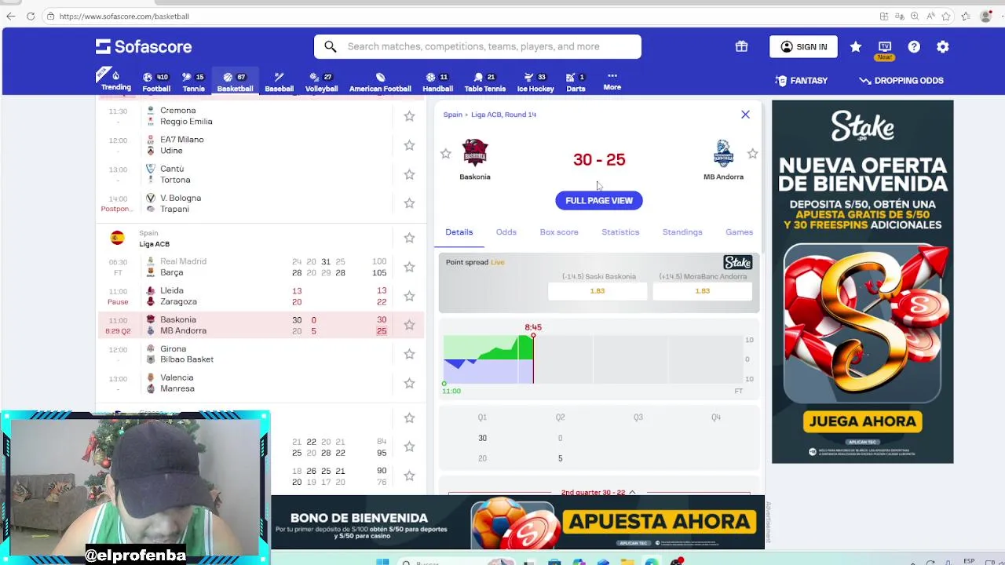
Task: Click the Spain breadcrumb link
Action: click(452, 115)
